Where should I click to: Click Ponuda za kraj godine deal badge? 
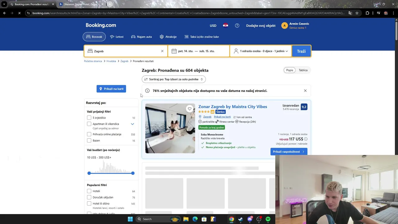tap(211, 127)
